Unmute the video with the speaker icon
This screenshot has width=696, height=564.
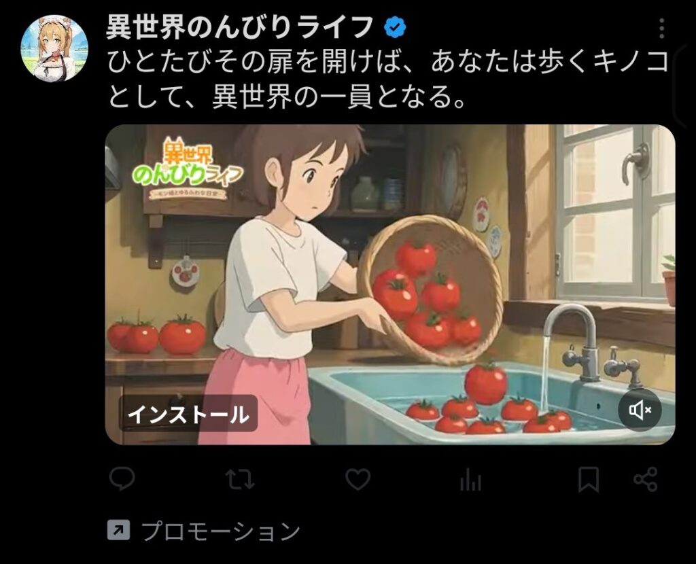coord(640,410)
